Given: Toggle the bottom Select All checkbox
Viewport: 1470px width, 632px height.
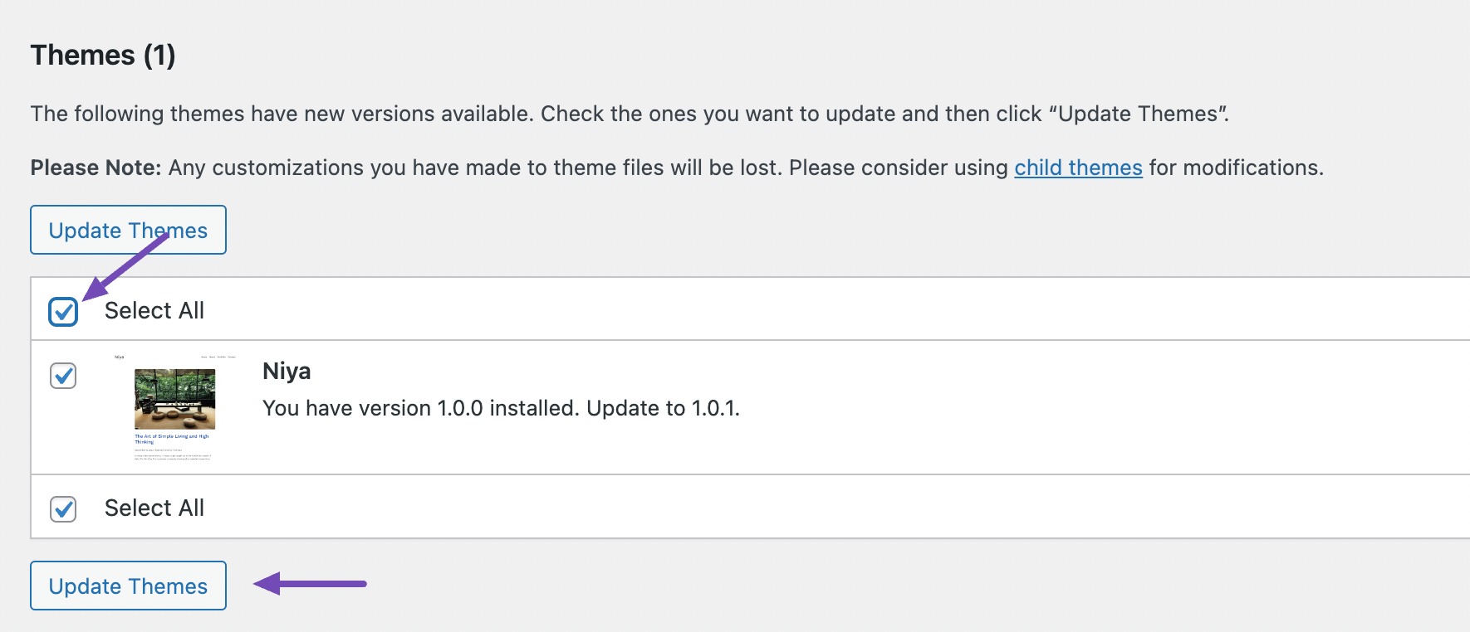Looking at the screenshot, I should click(63, 508).
